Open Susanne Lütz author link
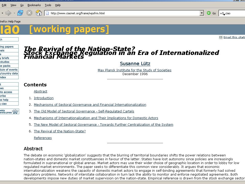 point(135,64)
